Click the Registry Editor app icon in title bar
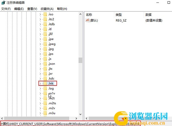The width and height of the screenshot is (172, 126). [3, 2]
